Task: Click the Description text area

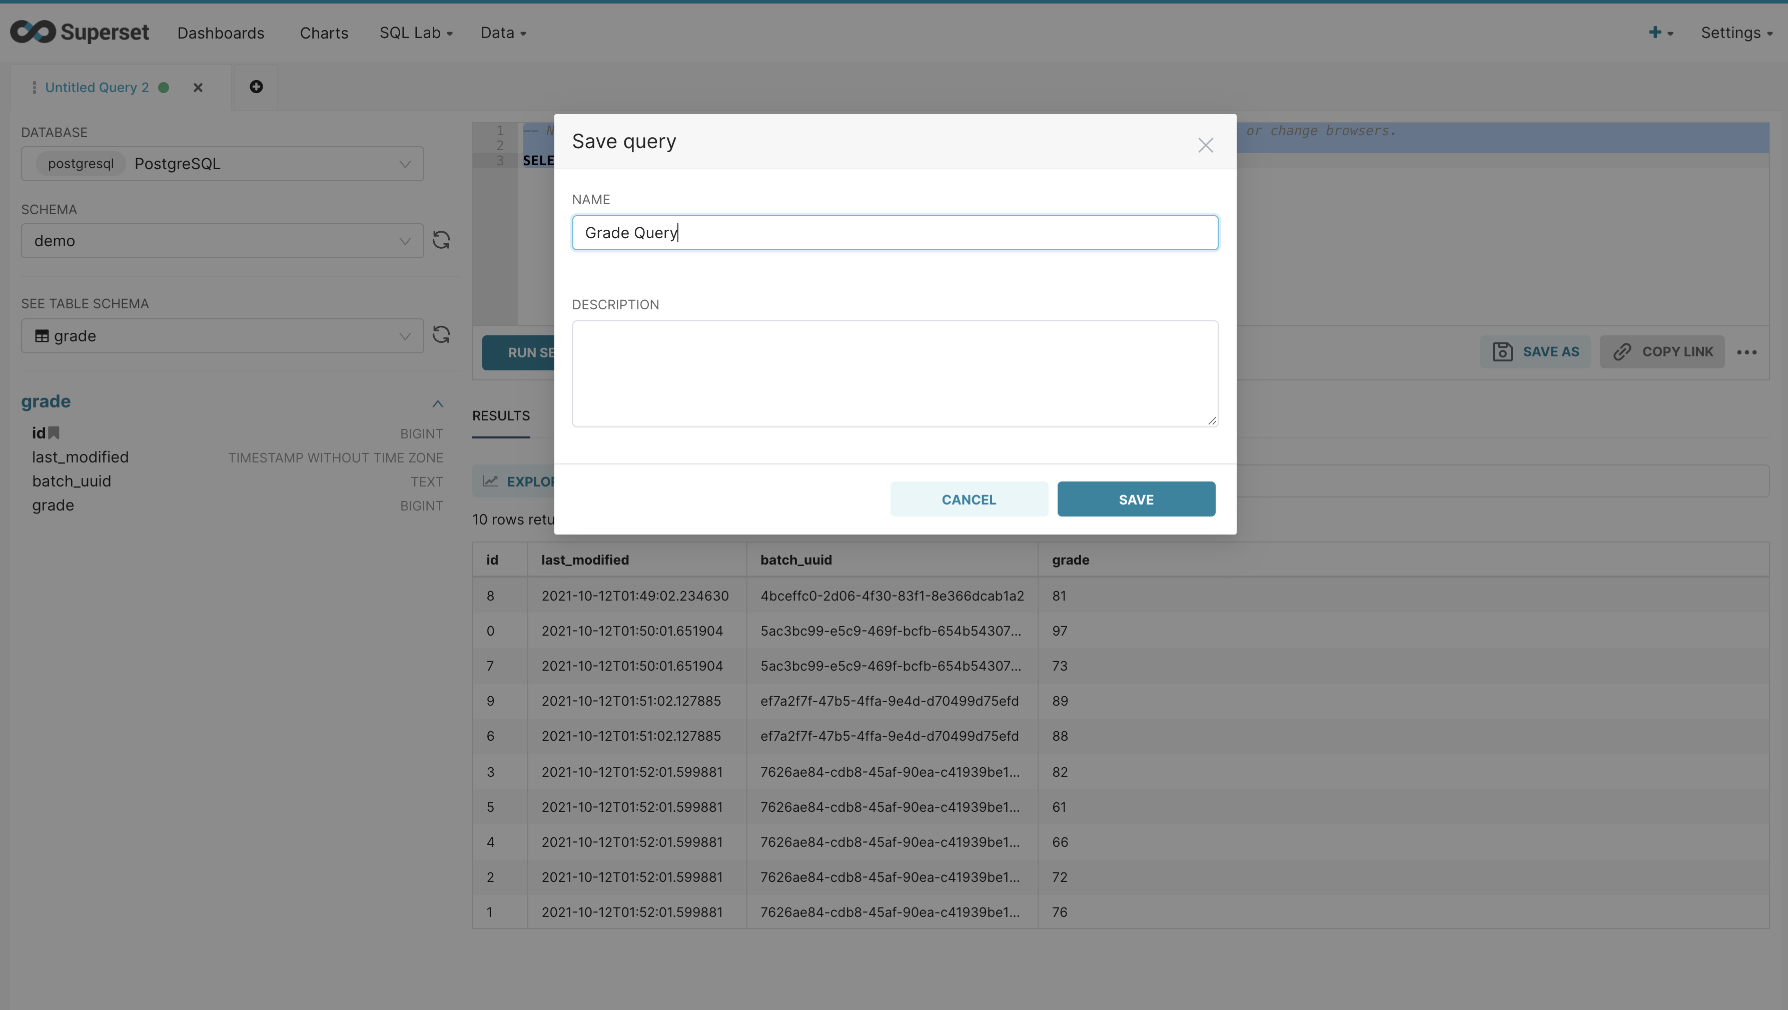Action: pyautogui.click(x=894, y=374)
